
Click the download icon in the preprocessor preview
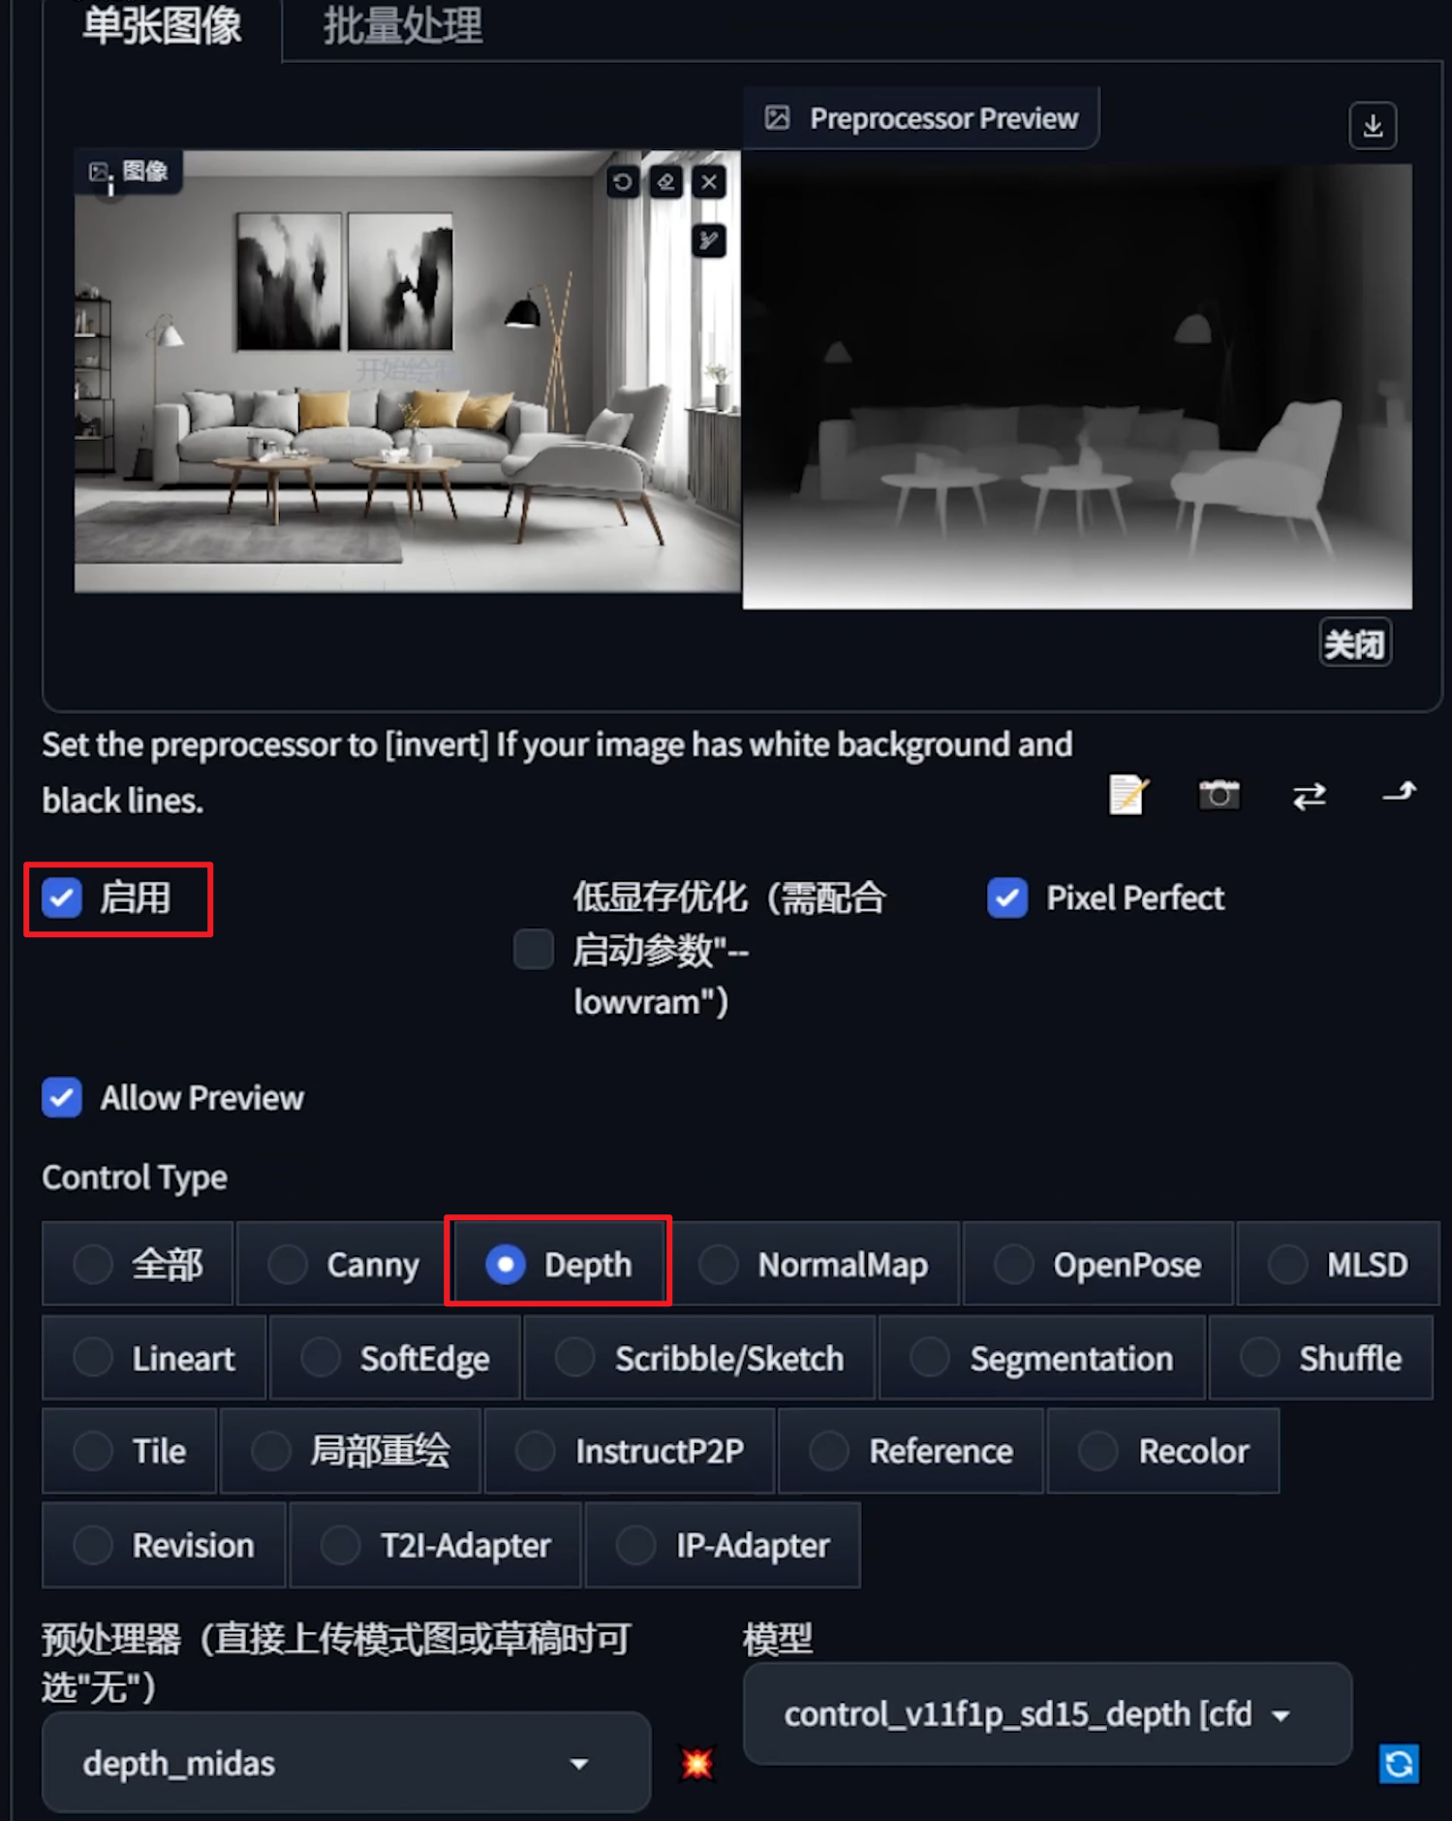pyautogui.click(x=1373, y=125)
